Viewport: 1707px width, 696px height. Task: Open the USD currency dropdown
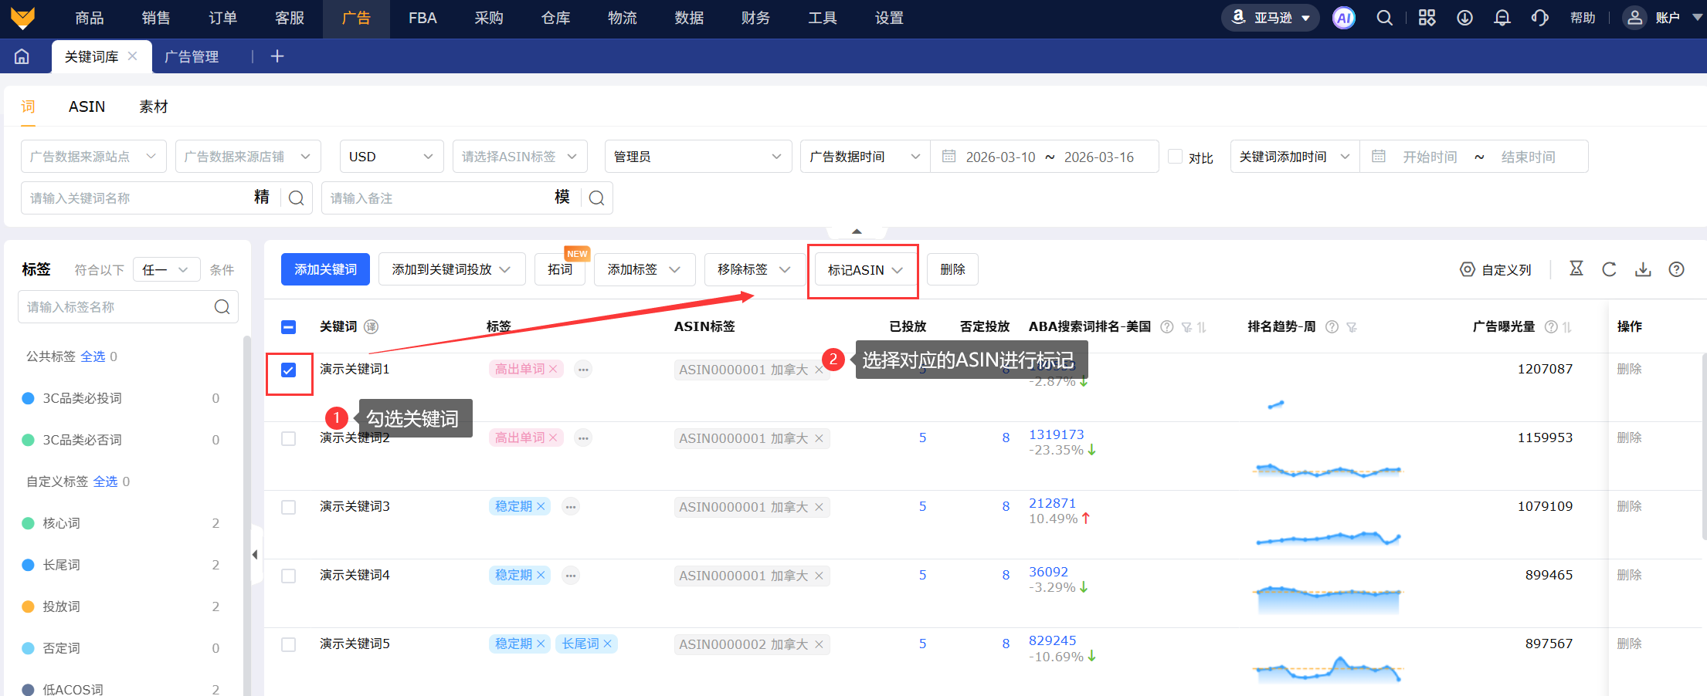pos(391,157)
